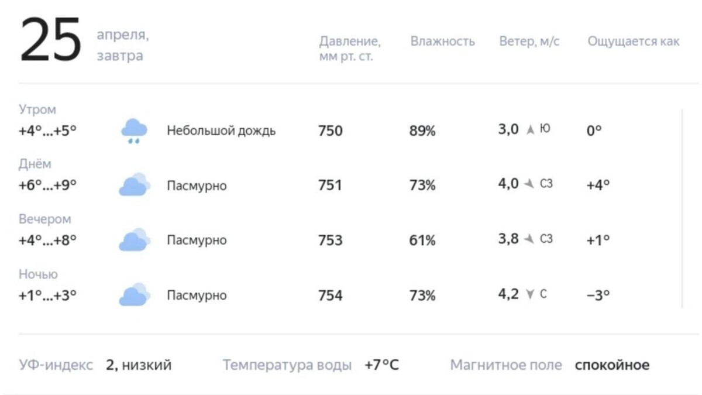Click the right-side scrollbar
Viewport: 702px width, 395px height.
point(682,205)
